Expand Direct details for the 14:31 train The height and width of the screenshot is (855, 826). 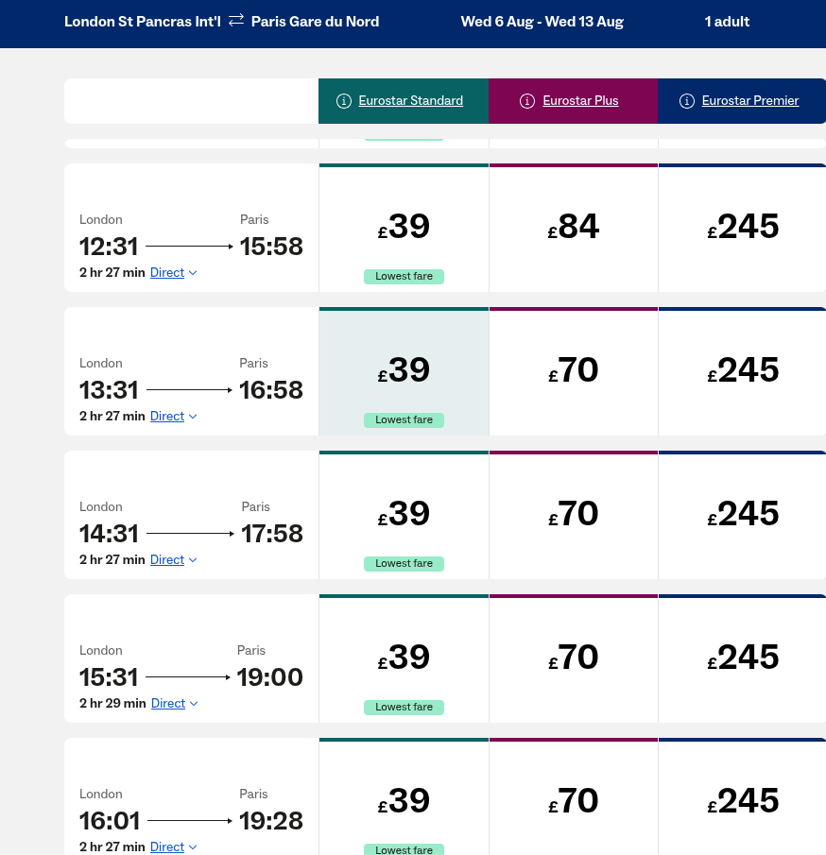(x=174, y=560)
